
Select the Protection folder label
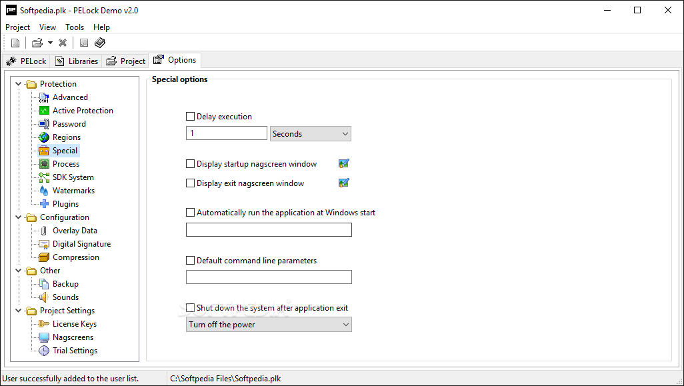tap(58, 84)
